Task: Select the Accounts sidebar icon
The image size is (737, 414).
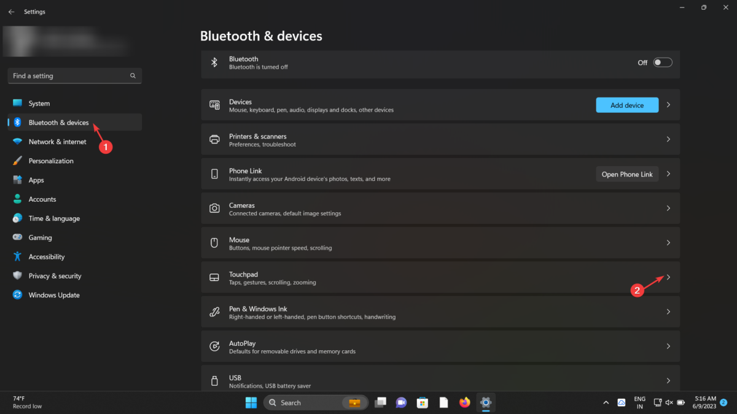Action: 17,199
